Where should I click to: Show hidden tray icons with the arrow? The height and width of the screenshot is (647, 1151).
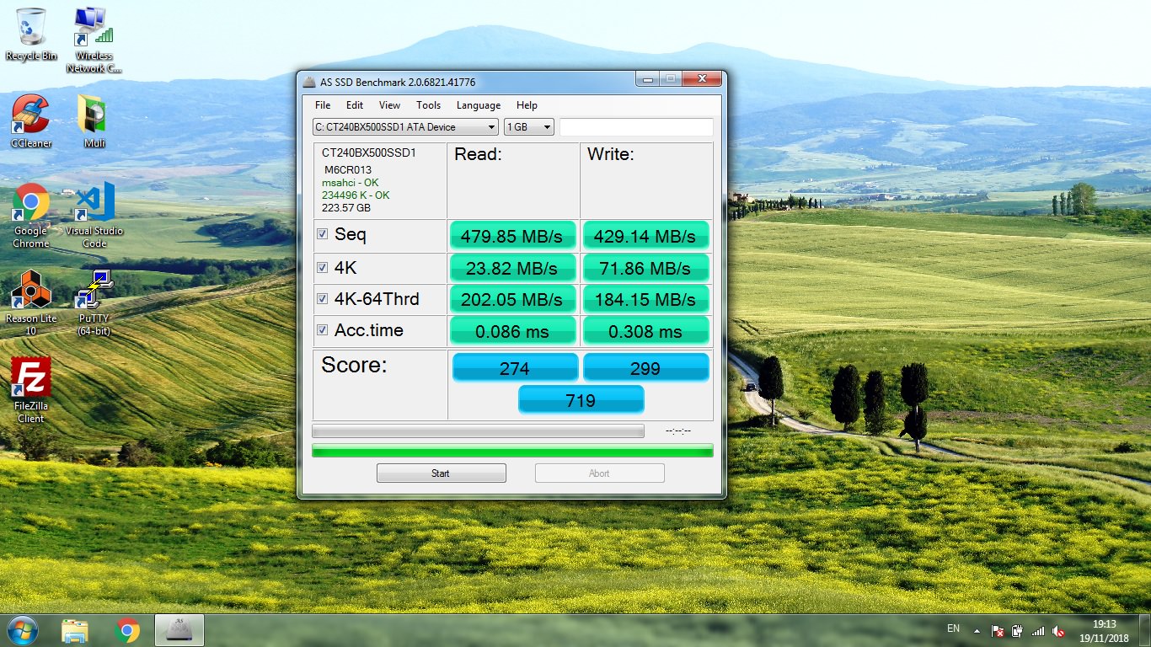977,630
